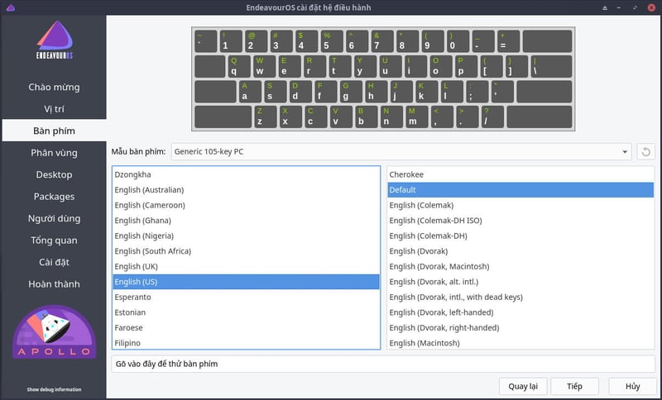Click the Hủy button
This screenshot has height=400, width=662.
click(632, 386)
